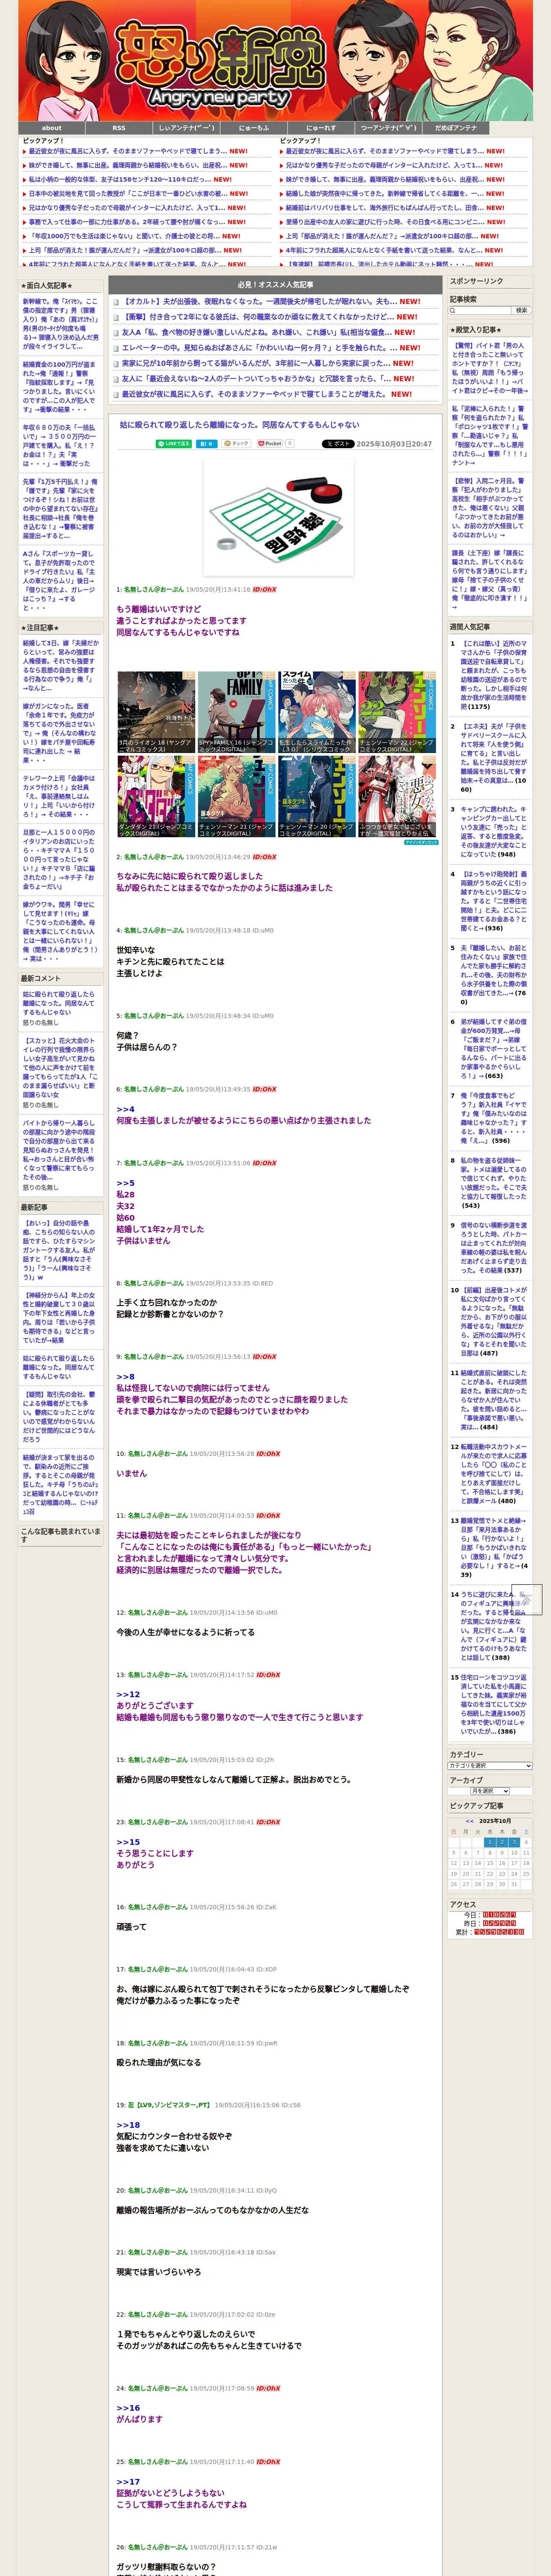Click the SPY×FAMILY 16 manga cover ad
Screen dimensions: 551x2576
[236, 712]
